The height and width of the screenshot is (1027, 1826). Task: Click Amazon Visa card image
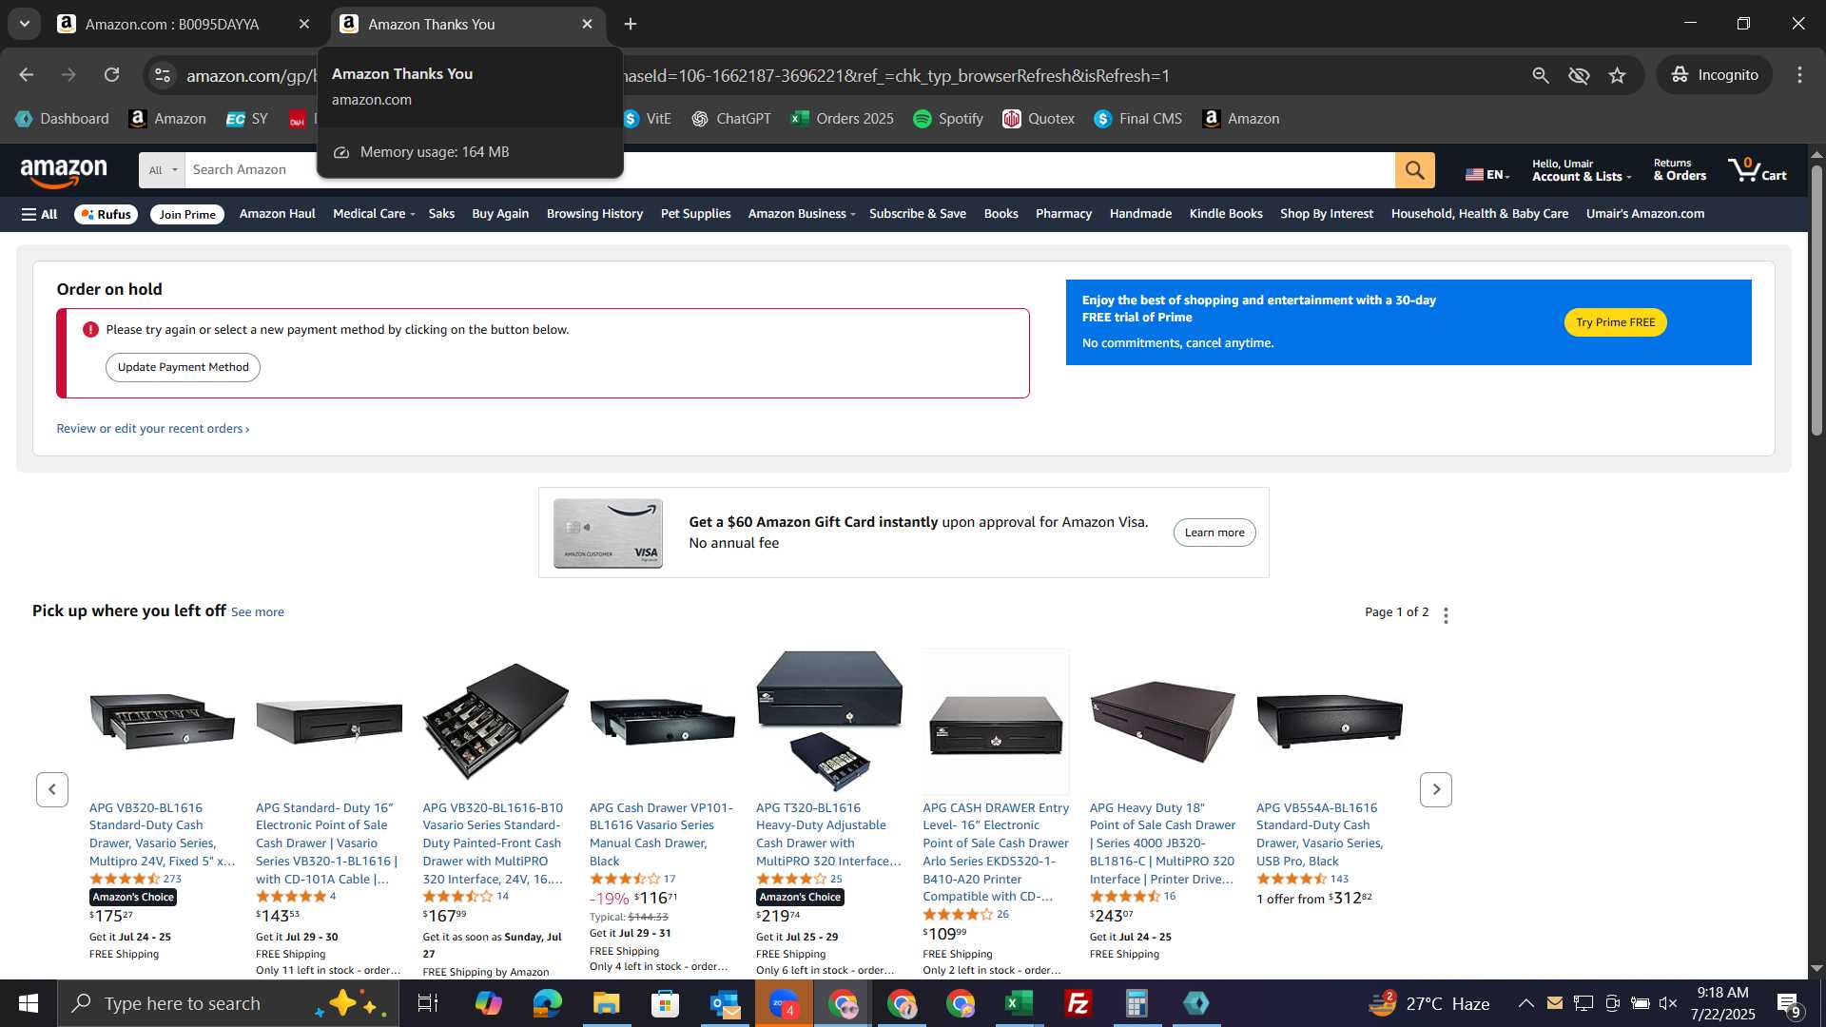(608, 533)
